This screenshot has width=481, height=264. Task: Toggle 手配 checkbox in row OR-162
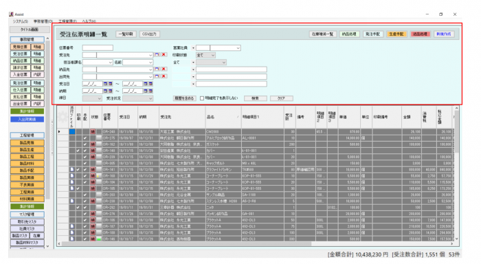[85, 144]
